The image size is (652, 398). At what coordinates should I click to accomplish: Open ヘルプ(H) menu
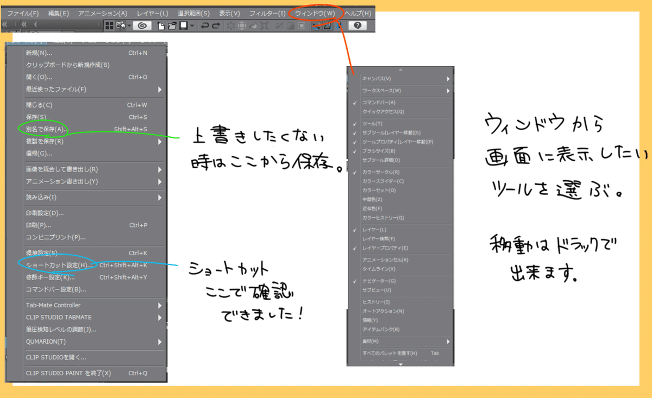click(x=358, y=13)
